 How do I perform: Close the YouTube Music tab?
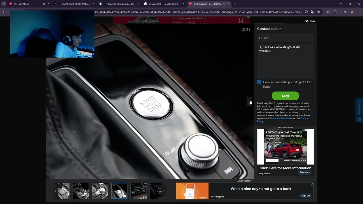point(48,4)
